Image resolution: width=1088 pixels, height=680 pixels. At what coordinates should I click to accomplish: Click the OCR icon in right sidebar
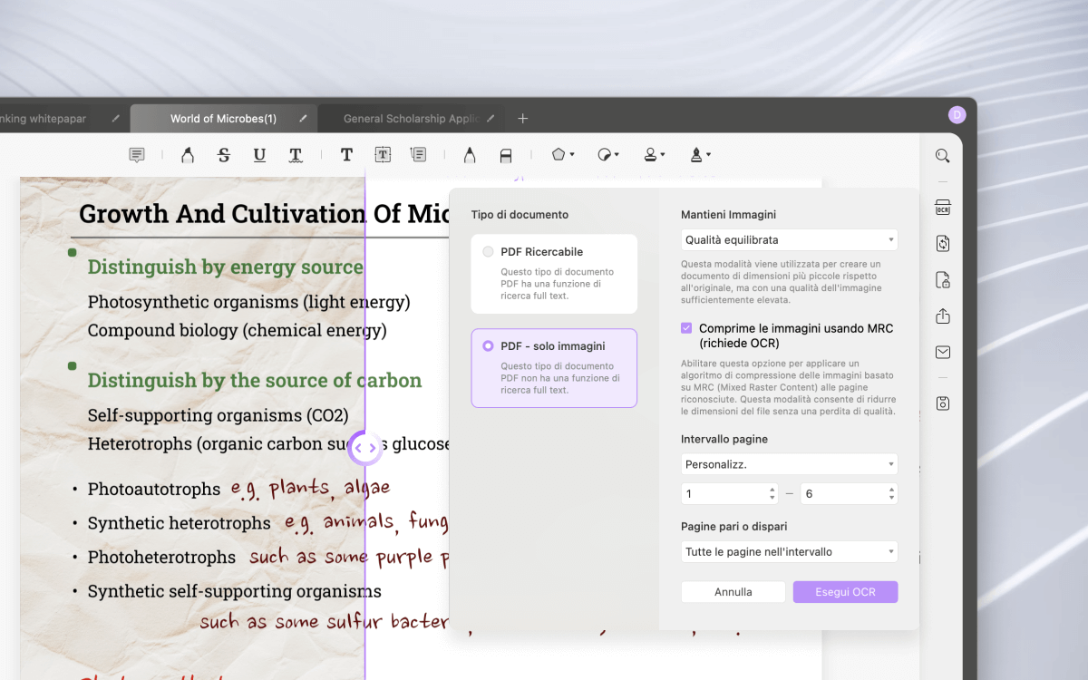click(x=943, y=208)
